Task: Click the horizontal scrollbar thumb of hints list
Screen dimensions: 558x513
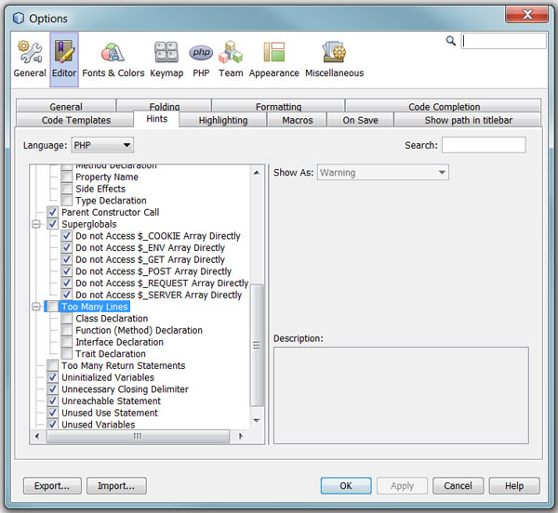Action: 138,436
